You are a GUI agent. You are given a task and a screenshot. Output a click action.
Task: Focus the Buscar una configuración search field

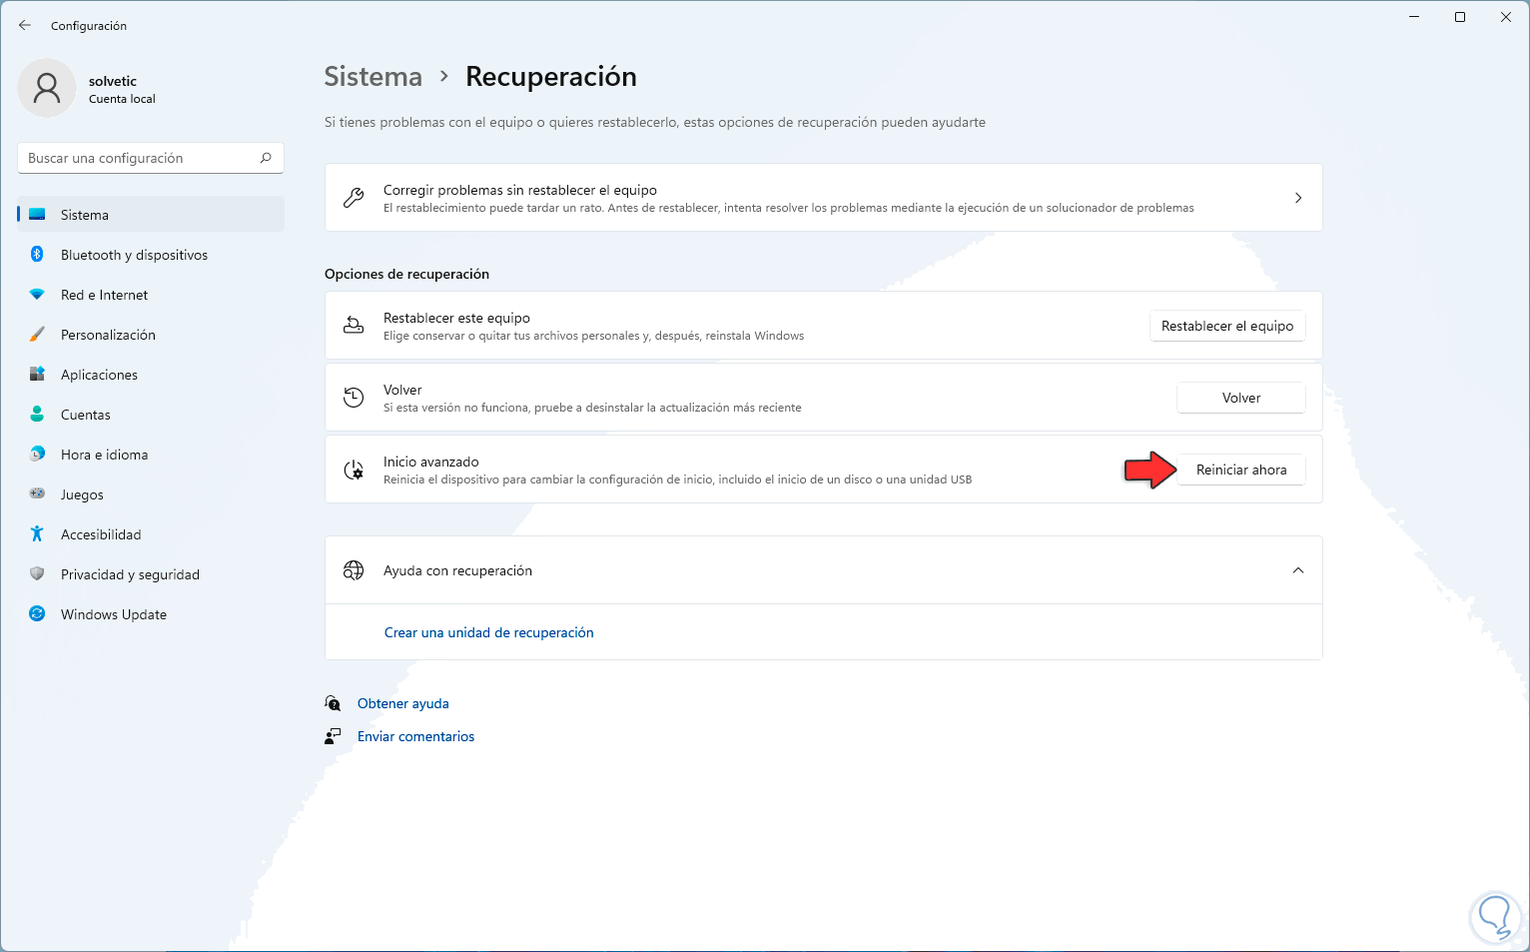tap(140, 158)
